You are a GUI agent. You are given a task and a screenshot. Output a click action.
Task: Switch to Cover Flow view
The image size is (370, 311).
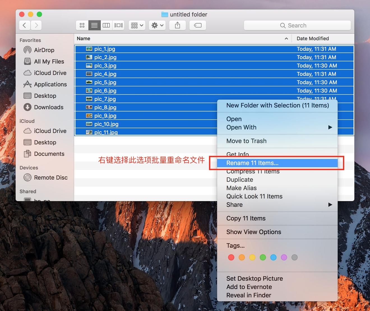point(118,25)
